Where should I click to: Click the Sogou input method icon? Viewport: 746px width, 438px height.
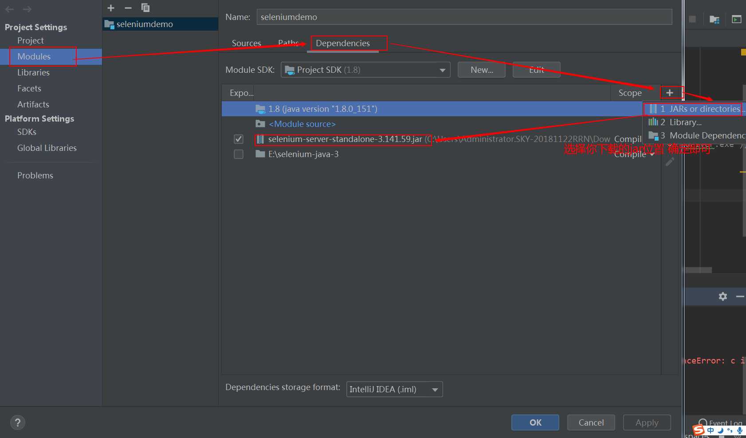point(699,430)
